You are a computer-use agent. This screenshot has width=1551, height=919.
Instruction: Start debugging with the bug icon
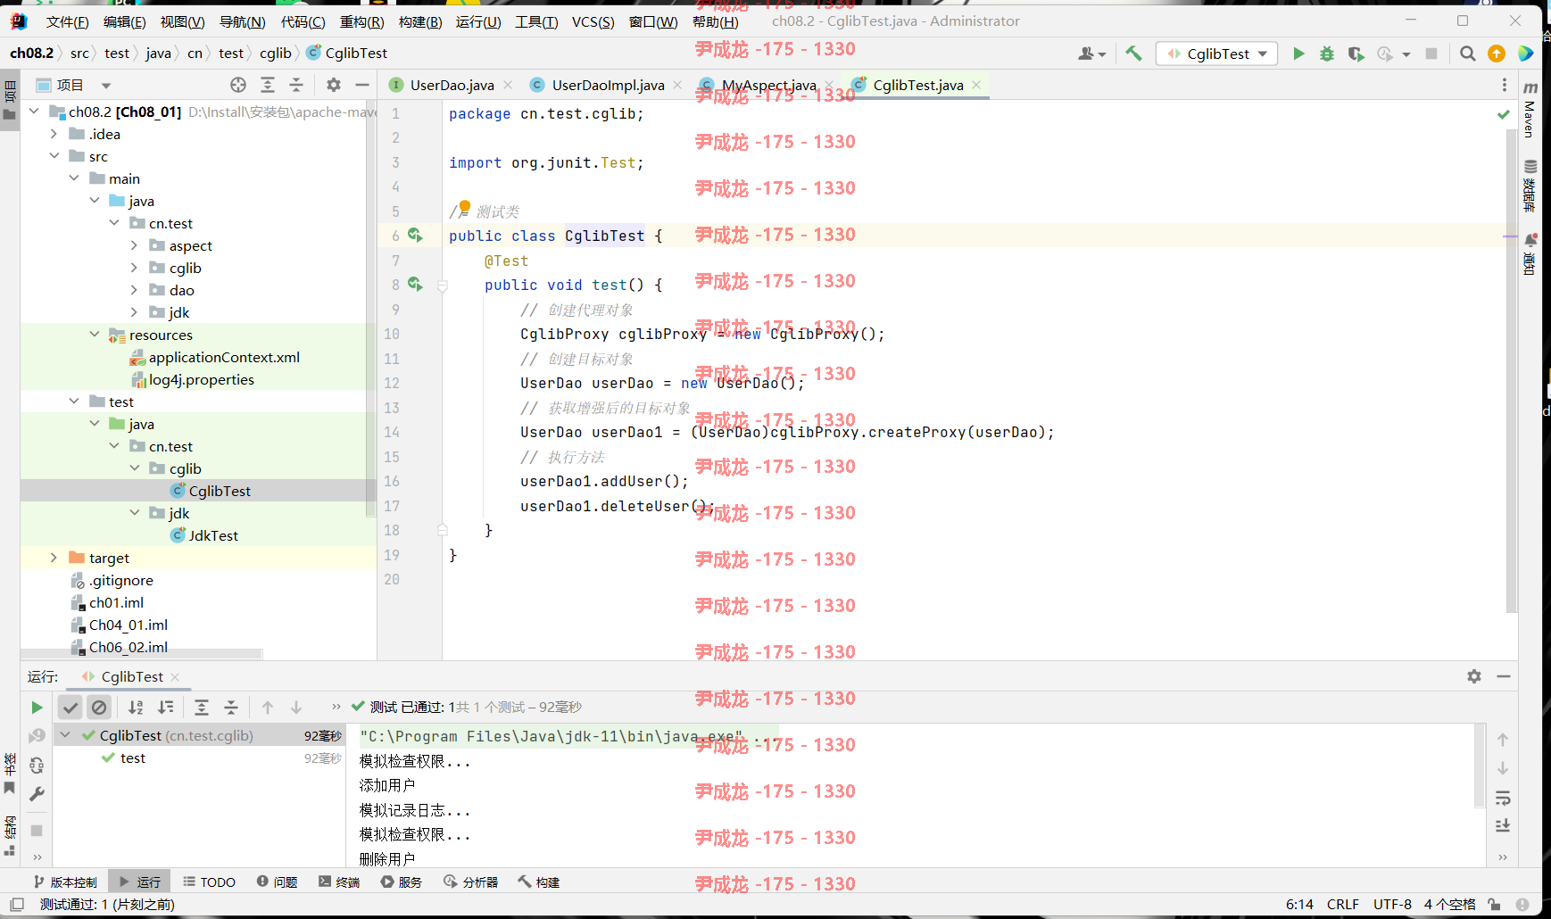pos(1327,54)
